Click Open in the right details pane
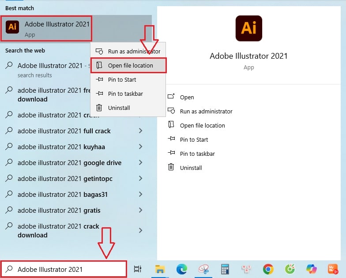This screenshot has height=278, width=346. tap(187, 97)
